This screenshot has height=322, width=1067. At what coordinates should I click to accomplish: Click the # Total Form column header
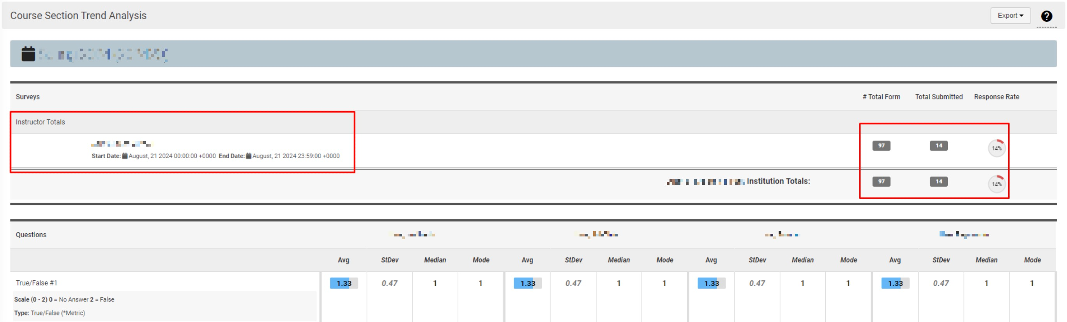[x=881, y=97]
